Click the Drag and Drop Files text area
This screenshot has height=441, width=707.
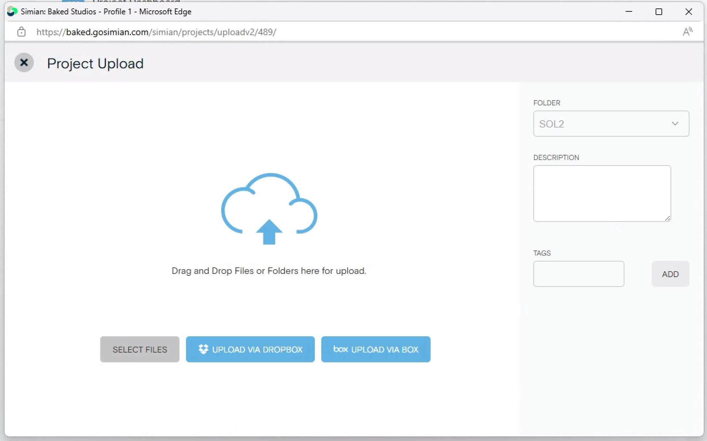(x=269, y=271)
